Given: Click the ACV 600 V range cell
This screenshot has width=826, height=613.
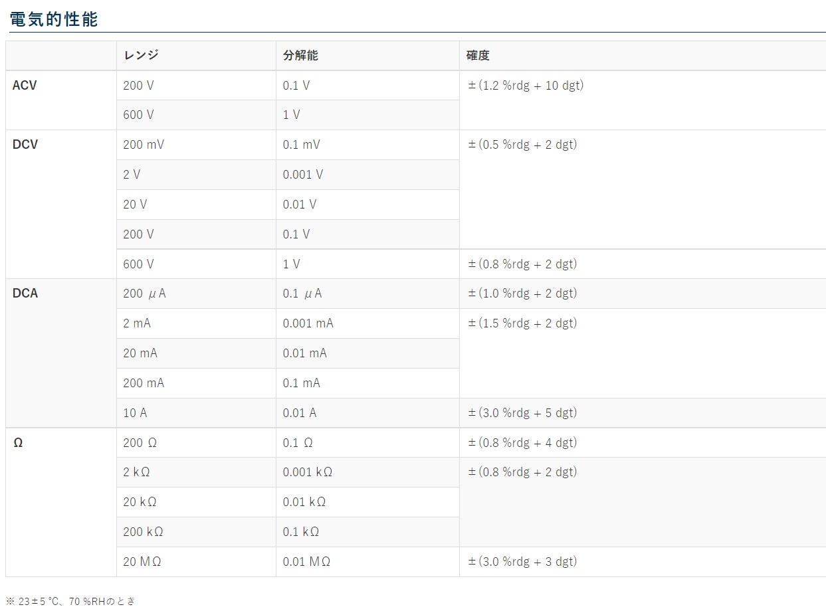Looking at the screenshot, I should pos(138,115).
